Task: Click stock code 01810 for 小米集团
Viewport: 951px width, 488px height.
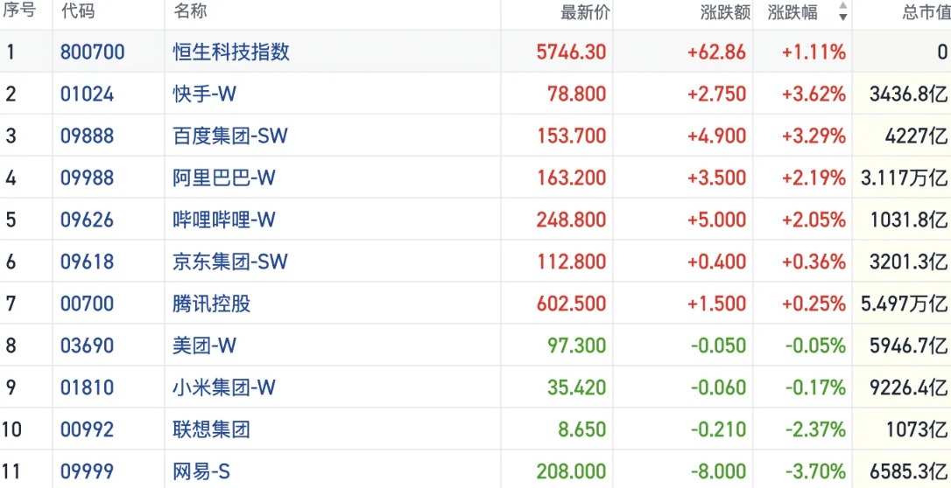Action: coord(87,387)
